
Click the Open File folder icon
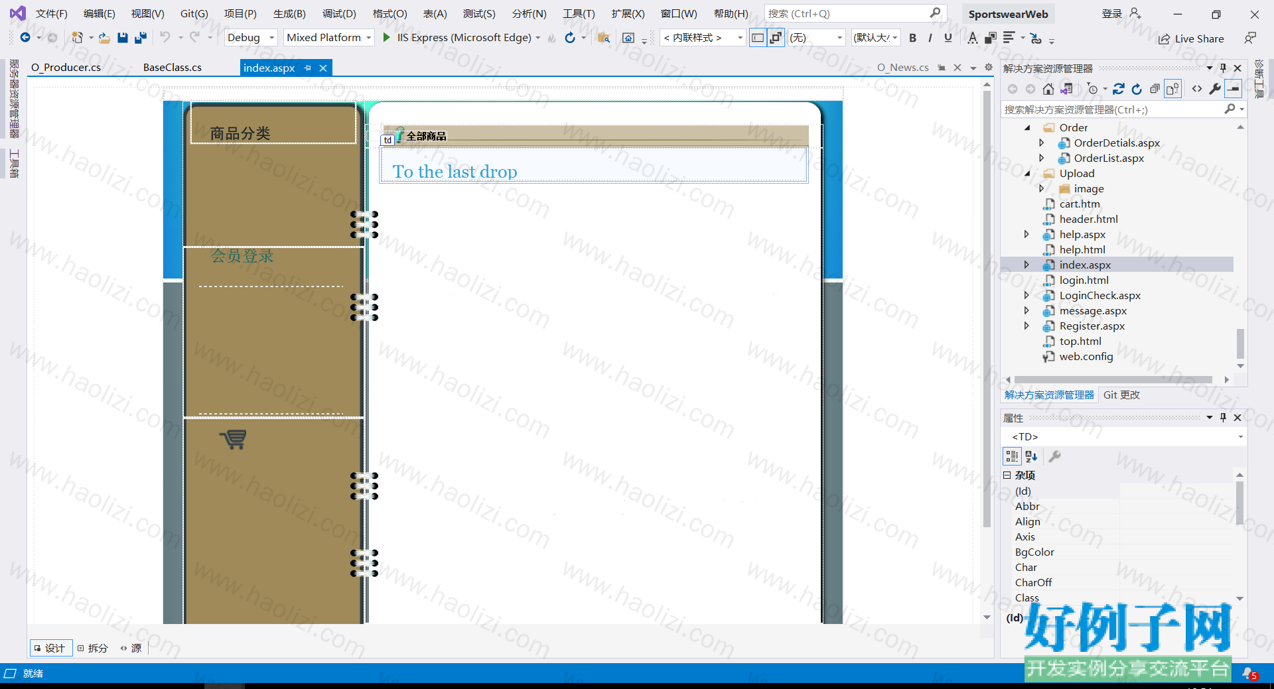(x=104, y=38)
